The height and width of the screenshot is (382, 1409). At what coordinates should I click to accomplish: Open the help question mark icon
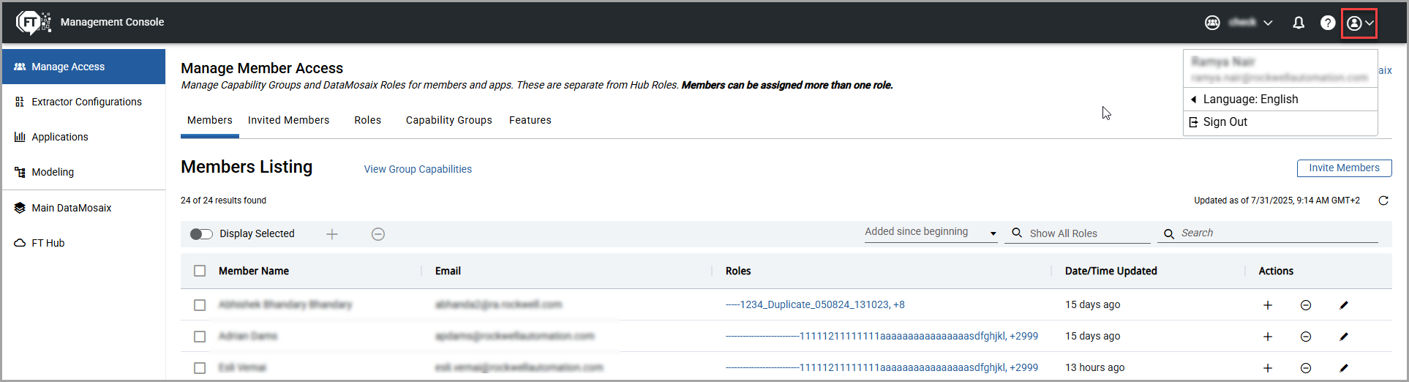coord(1327,23)
